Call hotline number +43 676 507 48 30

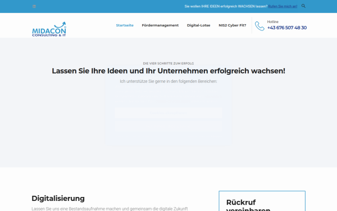[x=286, y=28]
